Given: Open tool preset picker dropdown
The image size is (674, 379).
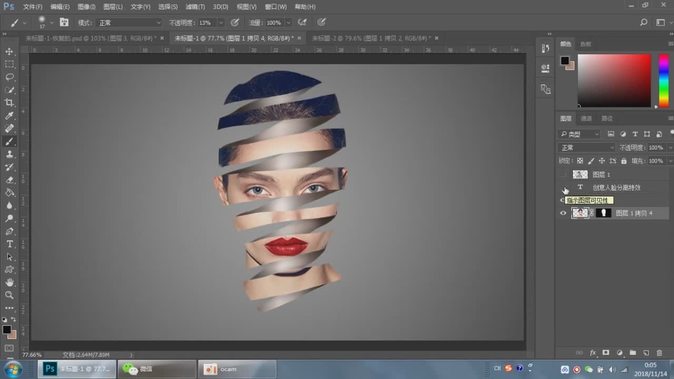Looking at the screenshot, I should coord(24,23).
